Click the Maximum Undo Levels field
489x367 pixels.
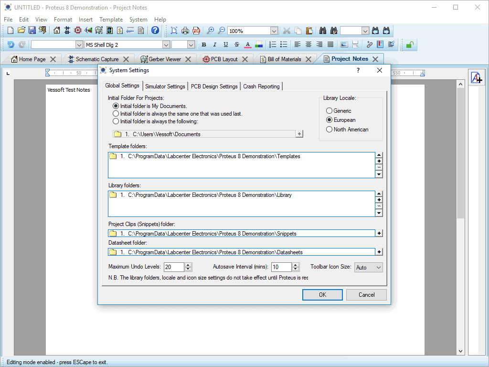(x=174, y=267)
